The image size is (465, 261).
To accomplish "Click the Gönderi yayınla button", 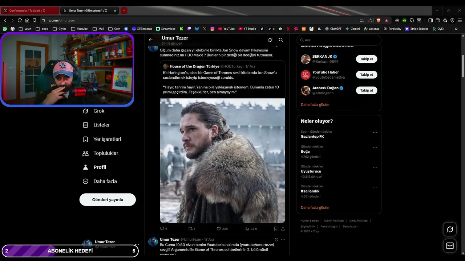I will (x=108, y=200).
